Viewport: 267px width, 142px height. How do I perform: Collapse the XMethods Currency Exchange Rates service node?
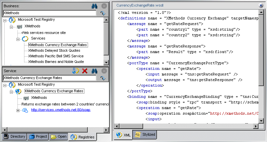pos(11,92)
